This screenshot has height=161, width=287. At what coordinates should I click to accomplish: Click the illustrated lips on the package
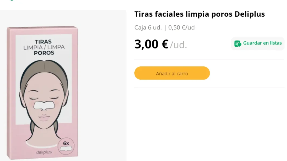pos(44,117)
